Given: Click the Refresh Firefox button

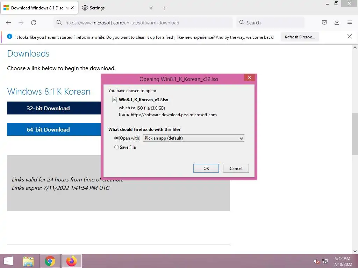Looking at the screenshot, I should click(300, 37).
